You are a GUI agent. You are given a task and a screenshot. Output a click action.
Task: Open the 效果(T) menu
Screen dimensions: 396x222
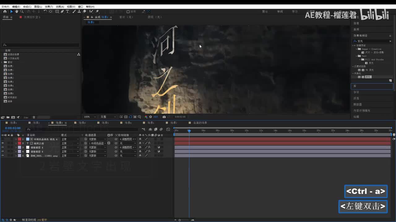pyautogui.click(x=49, y=6)
